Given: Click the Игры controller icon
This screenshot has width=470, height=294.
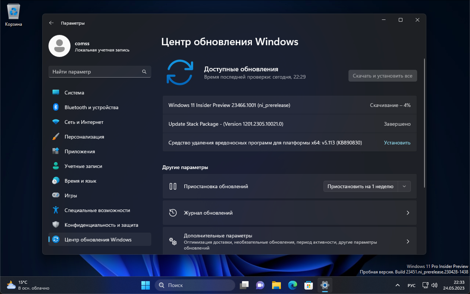Looking at the screenshot, I should pyautogui.click(x=55, y=195).
